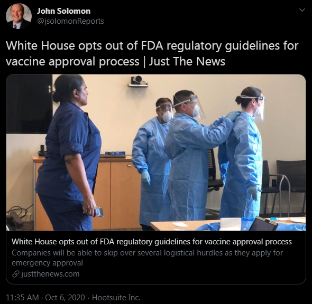Viewport: 312px width, 304px height.
Task: Click the Oct 6, 2020 date
Action: [65, 298]
